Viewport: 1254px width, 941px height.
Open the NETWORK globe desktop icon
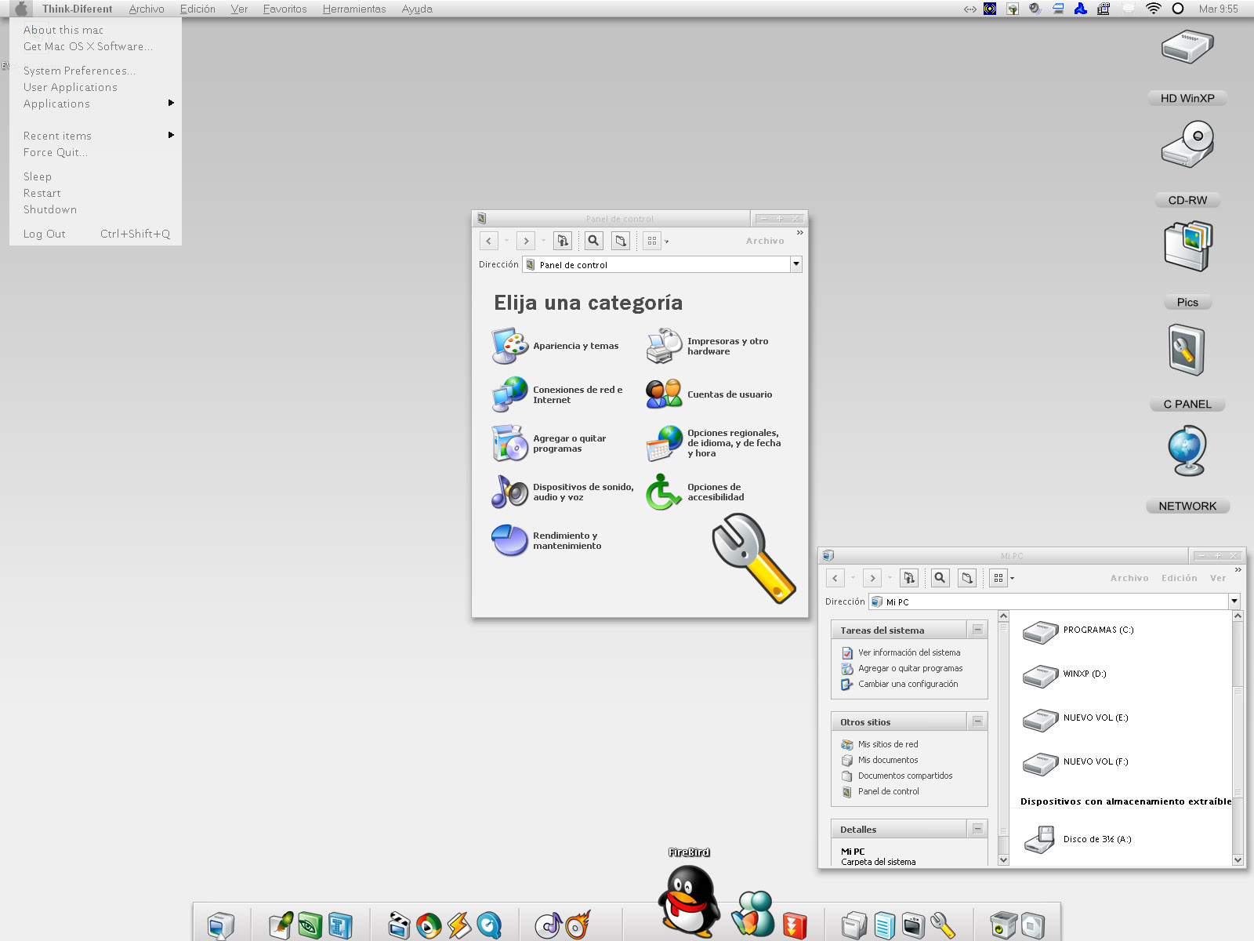[x=1187, y=450]
